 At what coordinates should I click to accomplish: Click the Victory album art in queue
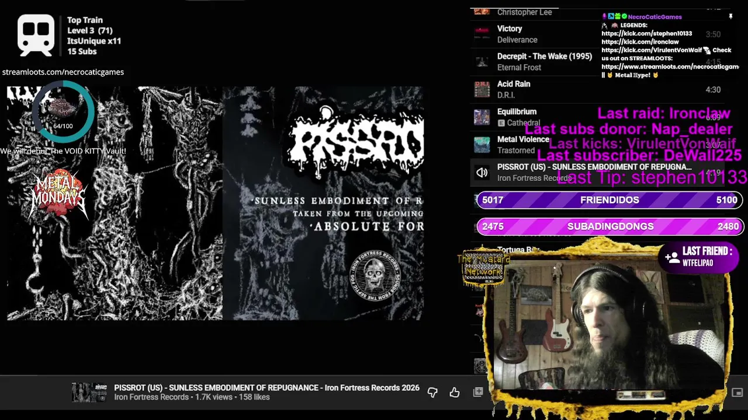coord(482,34)
